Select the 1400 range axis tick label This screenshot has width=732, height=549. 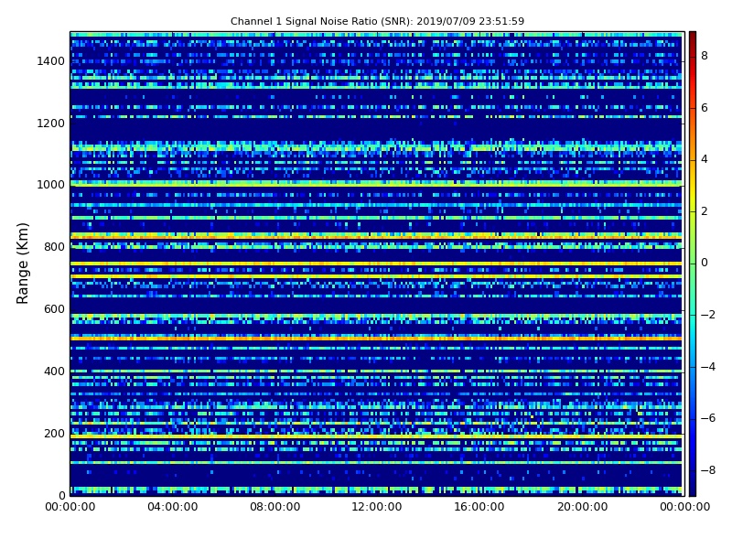click(50, 61)
